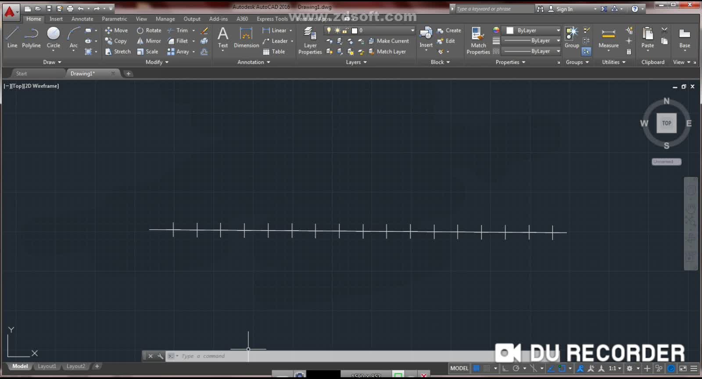Screen dimensions: 702x379
Task: Open Layer Properties manager
Action: 310,40
